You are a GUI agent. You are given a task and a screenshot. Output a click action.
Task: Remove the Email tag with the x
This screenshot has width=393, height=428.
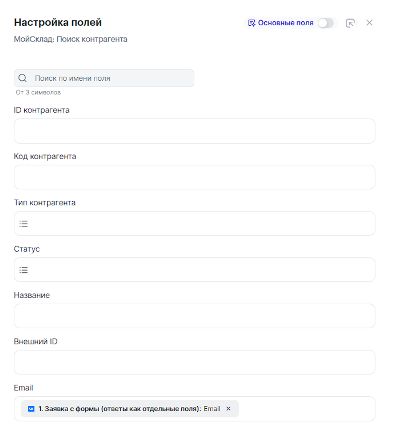(x=228, y=409)
